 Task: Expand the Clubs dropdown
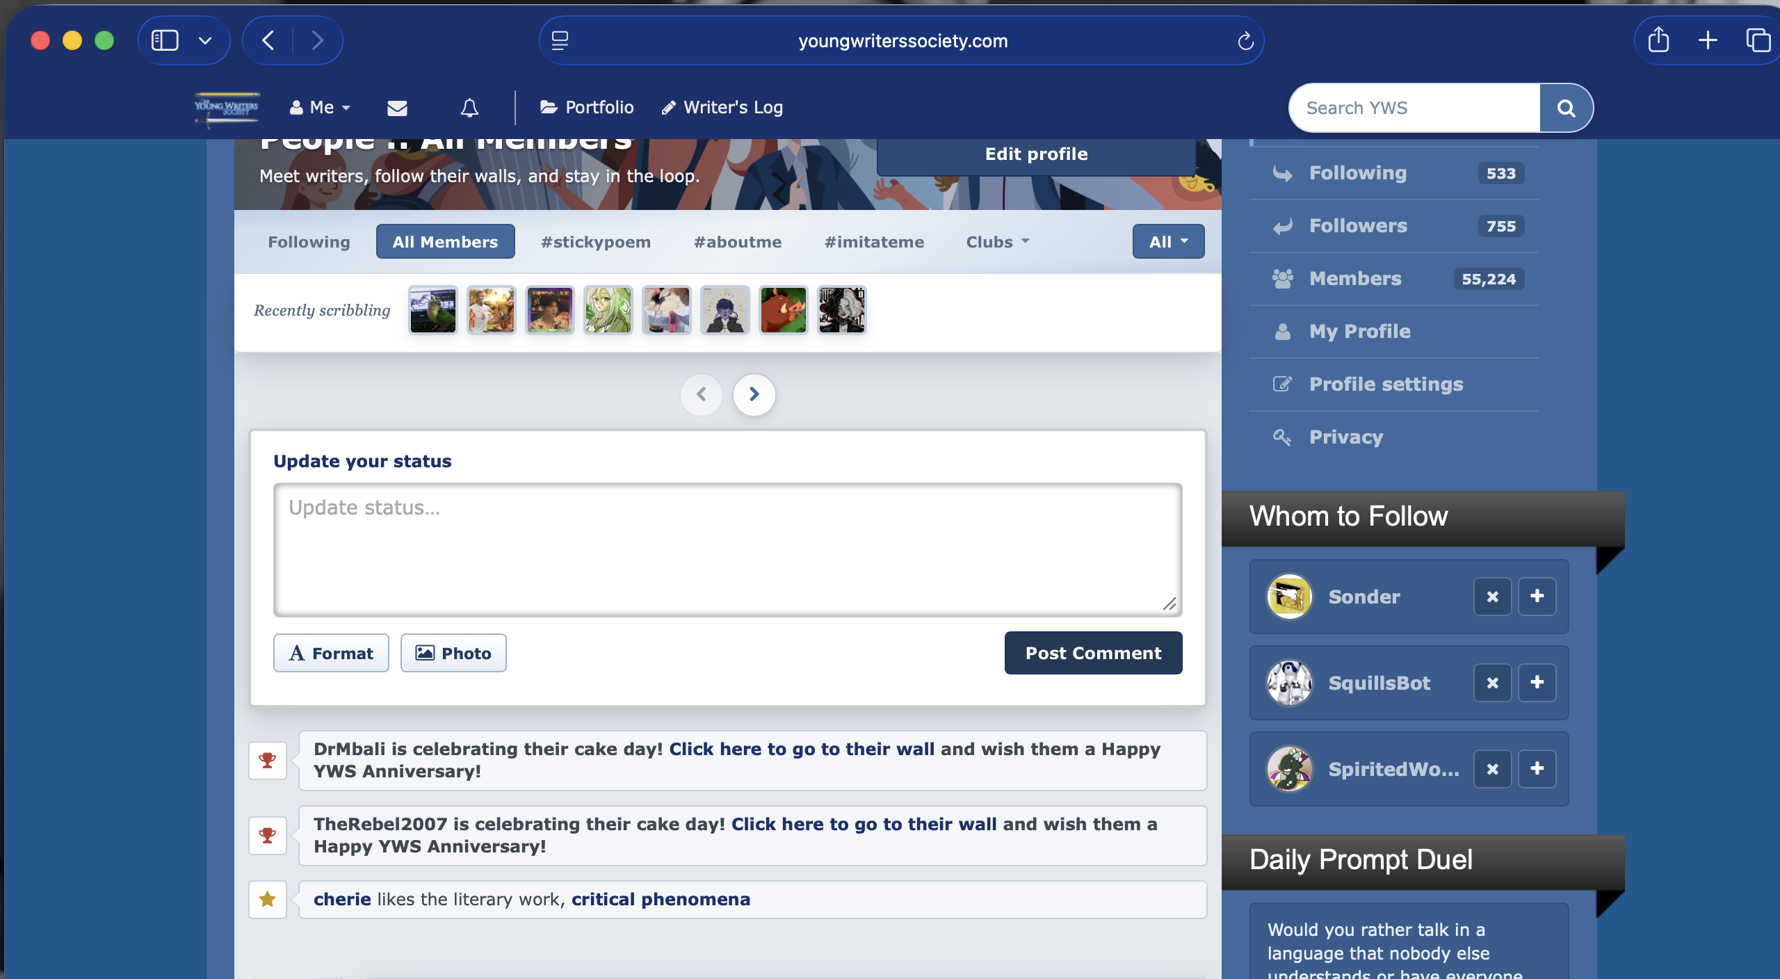click(x=997, y=242)
